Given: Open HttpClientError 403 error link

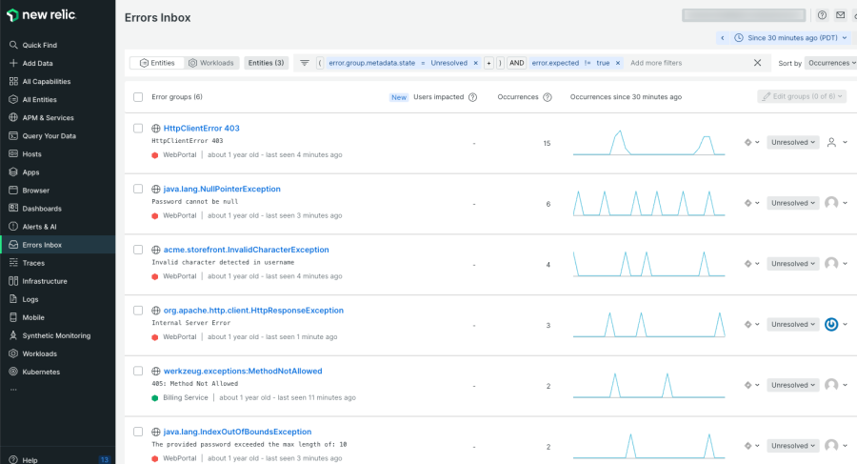Looking at the screenshot, I should pyautogui.click(x=201, y=128).
